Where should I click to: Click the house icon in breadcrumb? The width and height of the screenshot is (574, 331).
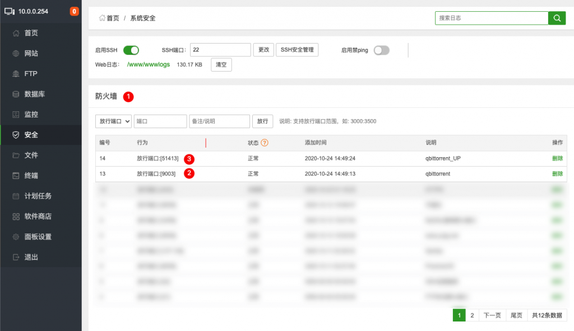[102, 18]
